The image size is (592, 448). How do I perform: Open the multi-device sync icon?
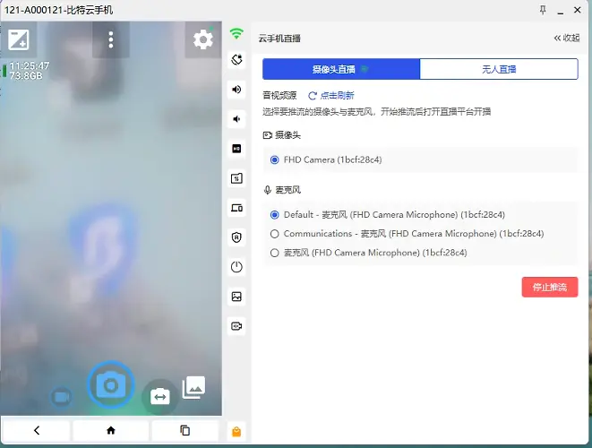236,208
